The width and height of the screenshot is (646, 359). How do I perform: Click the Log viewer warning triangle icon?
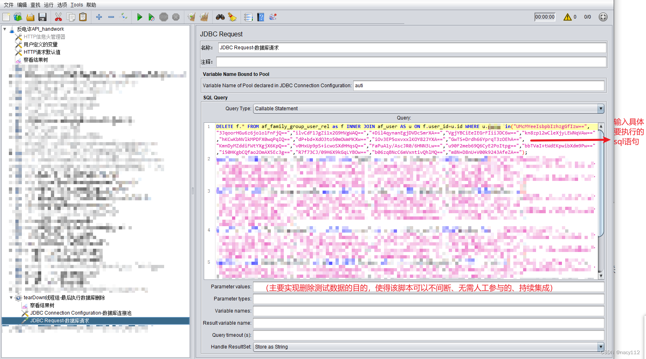[568, 17]
